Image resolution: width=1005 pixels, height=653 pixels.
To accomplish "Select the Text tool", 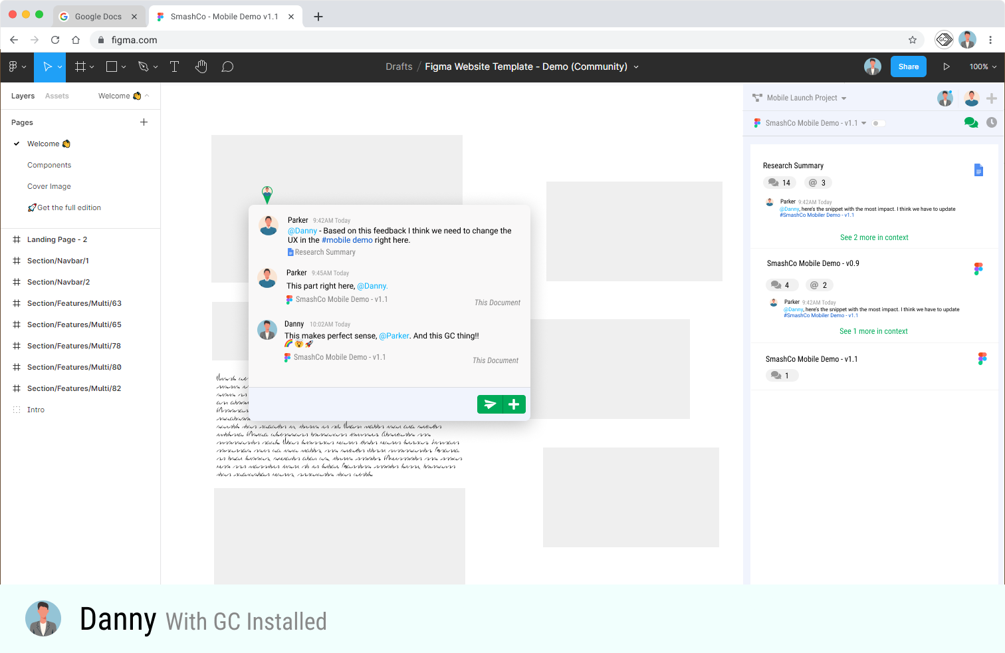I will click(174, 66).
